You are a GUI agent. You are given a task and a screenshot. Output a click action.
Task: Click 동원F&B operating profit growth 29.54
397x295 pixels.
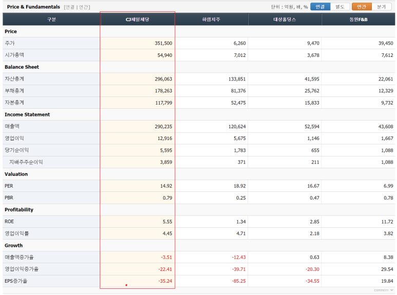click(x=387, y=269)
